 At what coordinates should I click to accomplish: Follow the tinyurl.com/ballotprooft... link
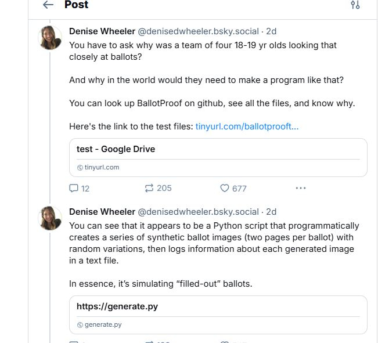click(247, 127)
